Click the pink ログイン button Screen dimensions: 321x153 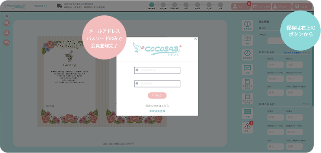[x=157, y=96]
